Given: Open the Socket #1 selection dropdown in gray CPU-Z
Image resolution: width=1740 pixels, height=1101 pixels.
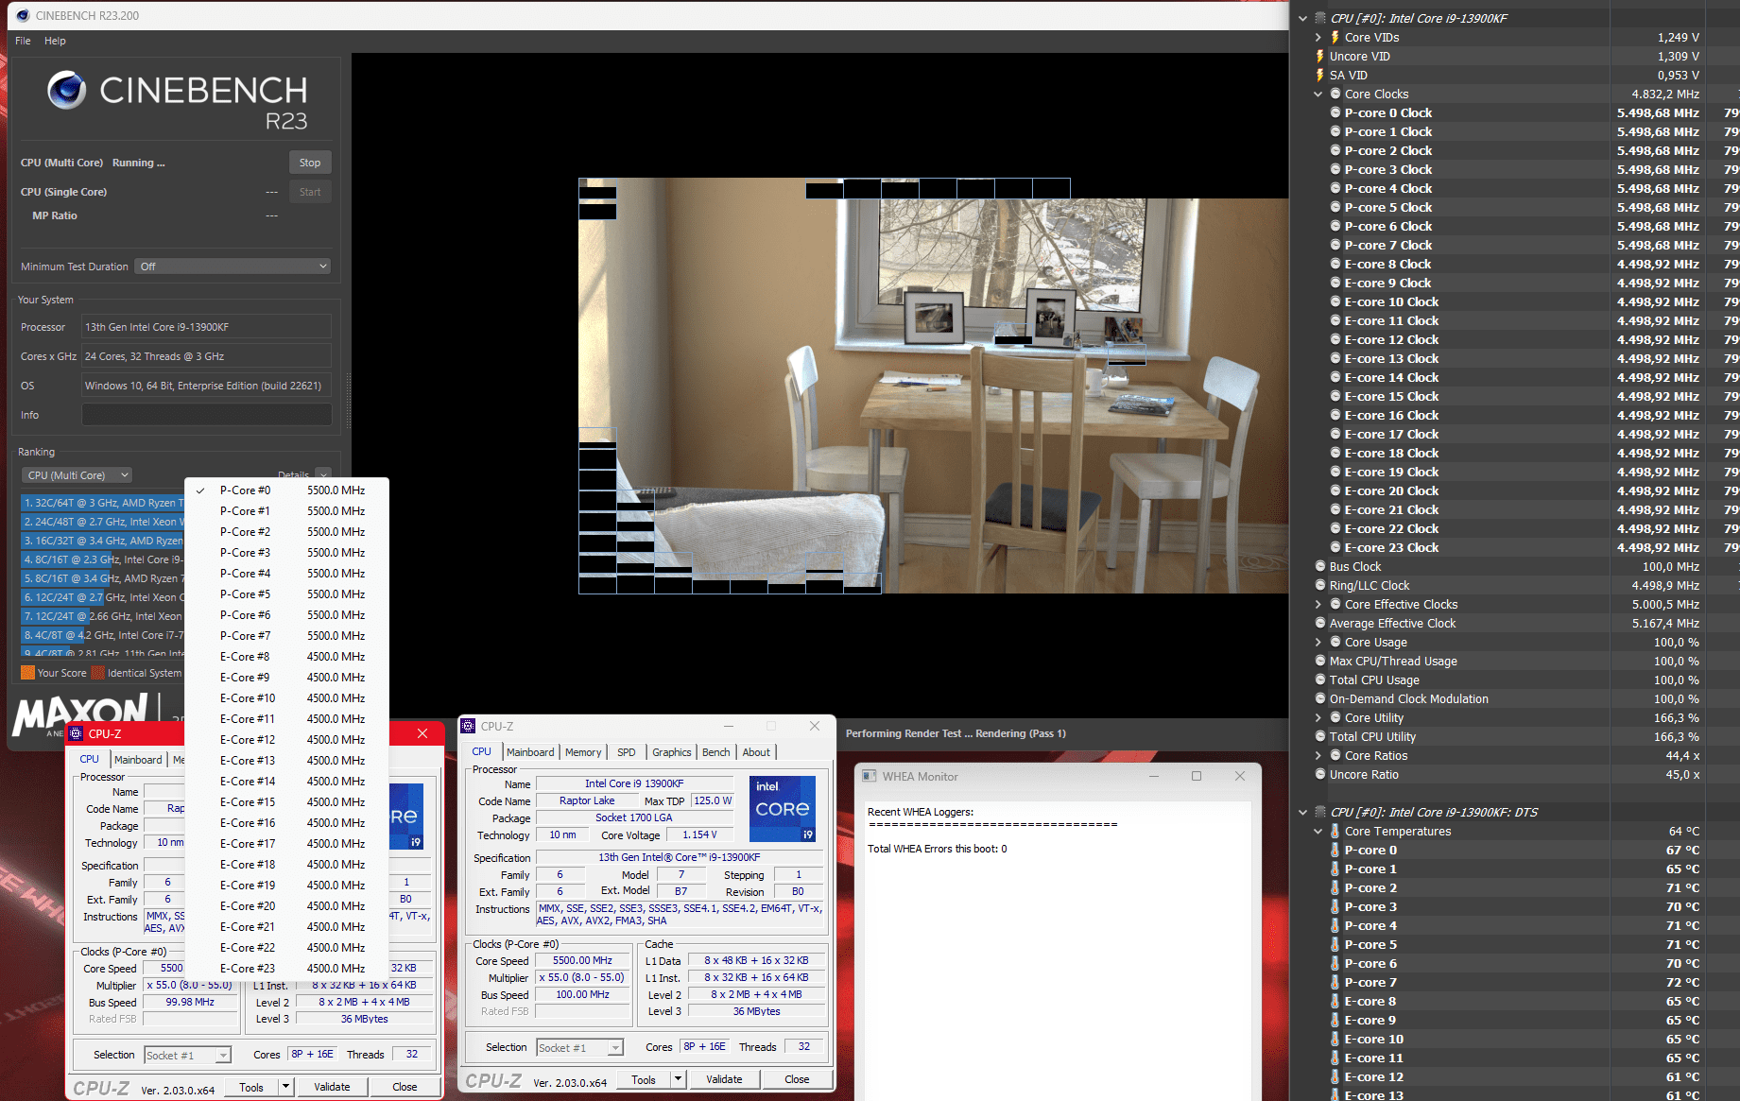Looking at the screenshot, I should (x=580, y=1047).
